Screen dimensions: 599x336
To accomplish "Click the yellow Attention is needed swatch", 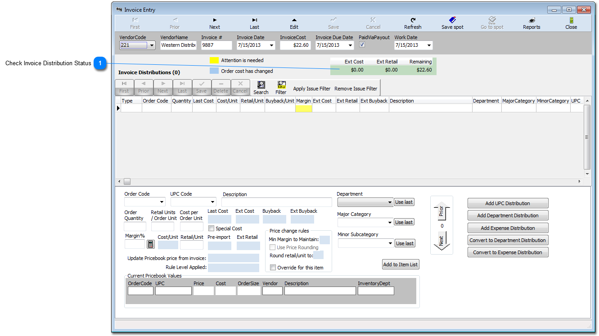I will pos(214,60).
